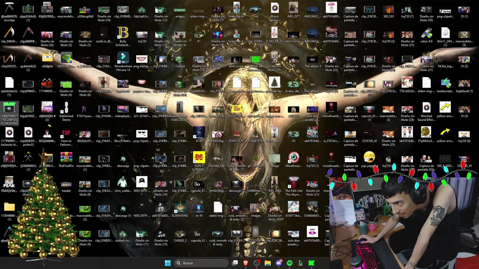Select the El 39 desktop file
This screenshot has width=479, height=269.
[199, 134]
